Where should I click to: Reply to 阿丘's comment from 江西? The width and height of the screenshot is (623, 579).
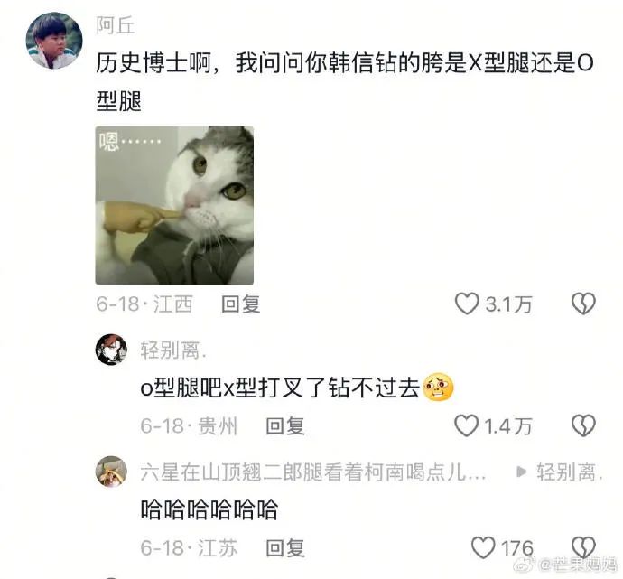coord(240,304)
